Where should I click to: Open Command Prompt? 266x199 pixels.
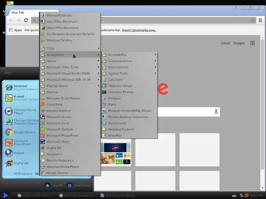129,92
